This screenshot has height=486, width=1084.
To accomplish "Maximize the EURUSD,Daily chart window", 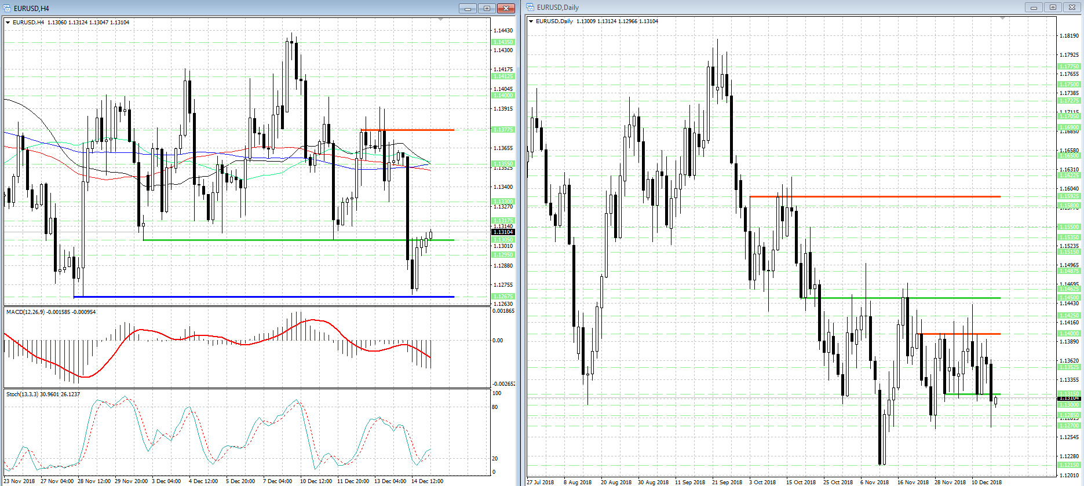I will click(x=1053, y=8).
